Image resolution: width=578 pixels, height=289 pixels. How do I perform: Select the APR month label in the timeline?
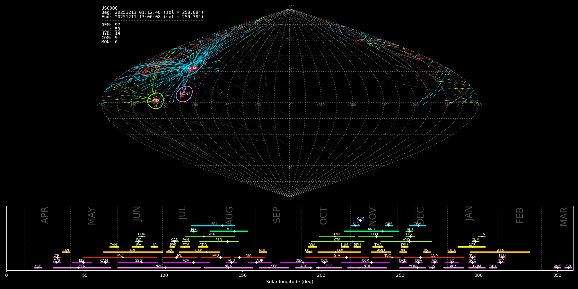(x=45, y=215)
